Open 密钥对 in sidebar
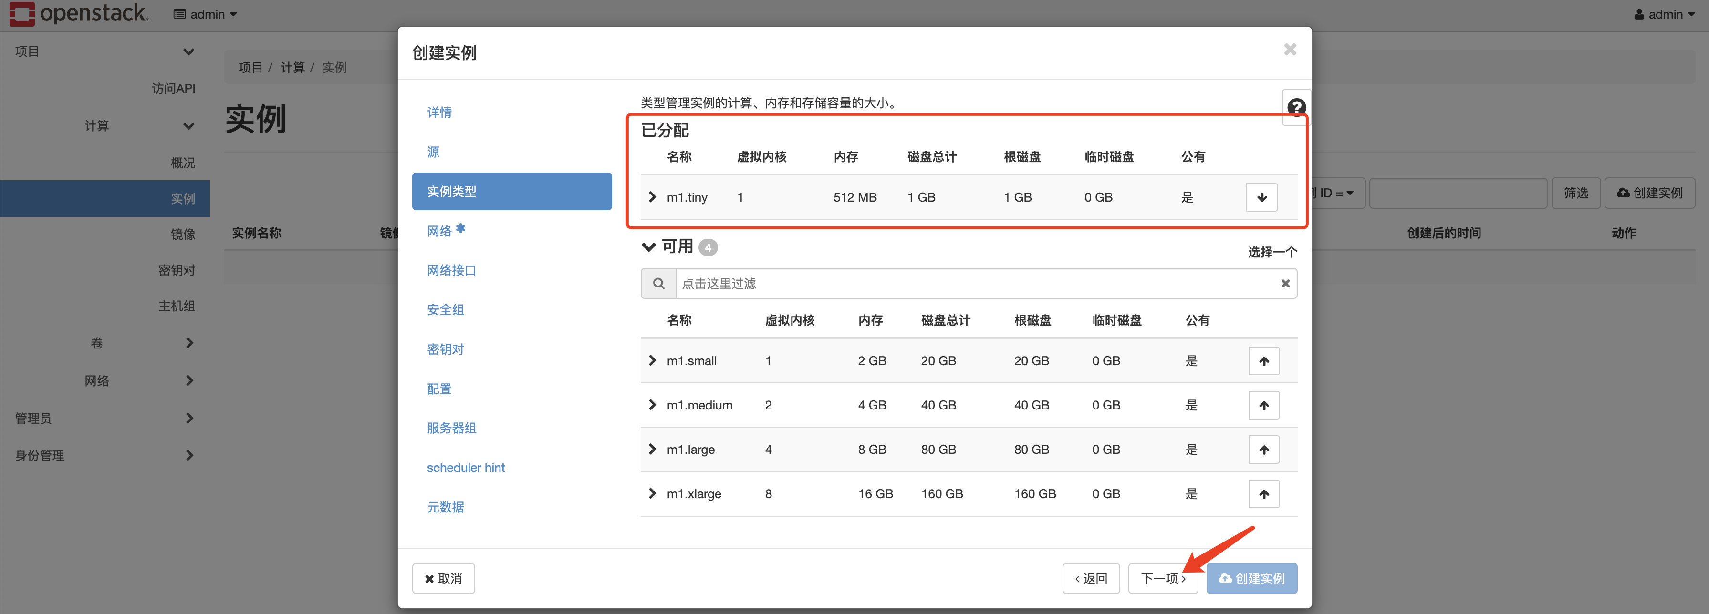Viewport: 1709px width, 614px height. pos(177,270)
